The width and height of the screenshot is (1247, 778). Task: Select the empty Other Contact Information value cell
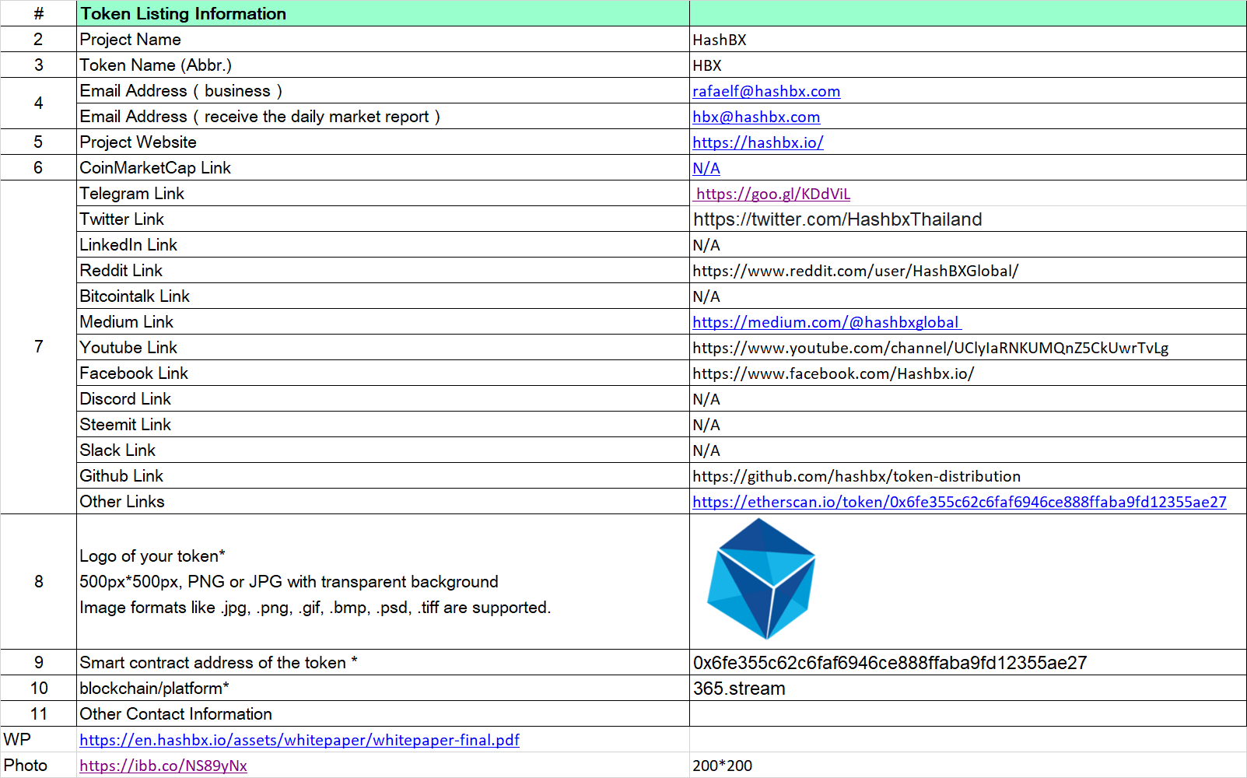click(x=968, y=713)
